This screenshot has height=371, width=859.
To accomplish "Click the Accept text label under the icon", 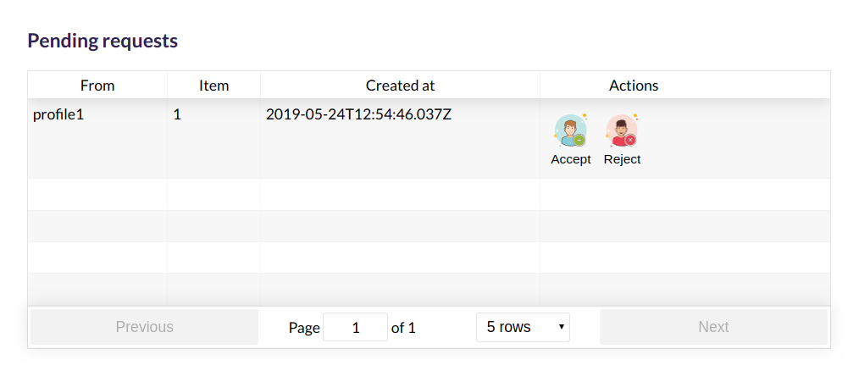I will (x=570, y=159).
